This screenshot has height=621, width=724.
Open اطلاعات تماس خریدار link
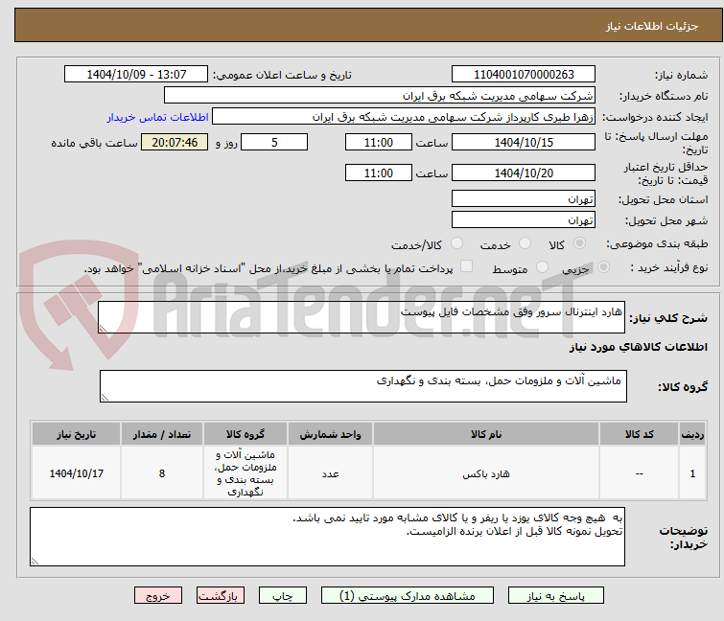[x=158, y=117]
